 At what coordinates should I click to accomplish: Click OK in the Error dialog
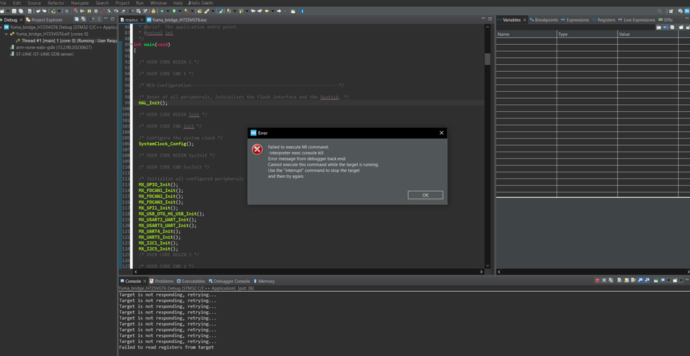(425, 195)
